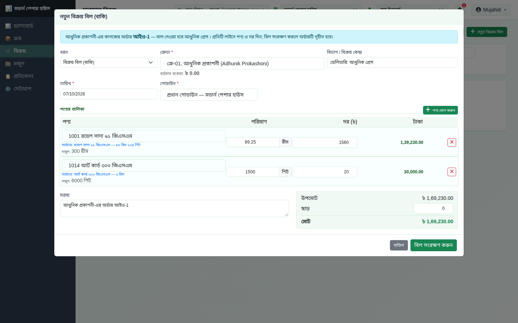Click the line amount 1,39,230.00
This screenshot has height=323, width=518.
(x=412, y=142)
